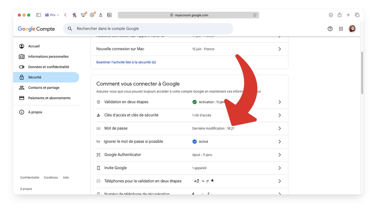Open the help question mark icon
Image resolution: width=377 pixels, height=212 pixels.
330,29
